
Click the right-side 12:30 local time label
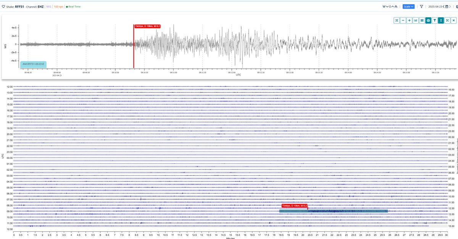click(452, 208)
